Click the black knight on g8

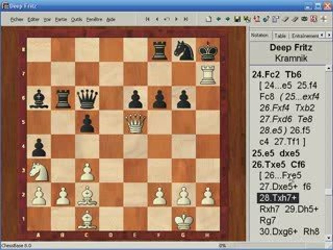pyautogui.click(x=184, y=50)
